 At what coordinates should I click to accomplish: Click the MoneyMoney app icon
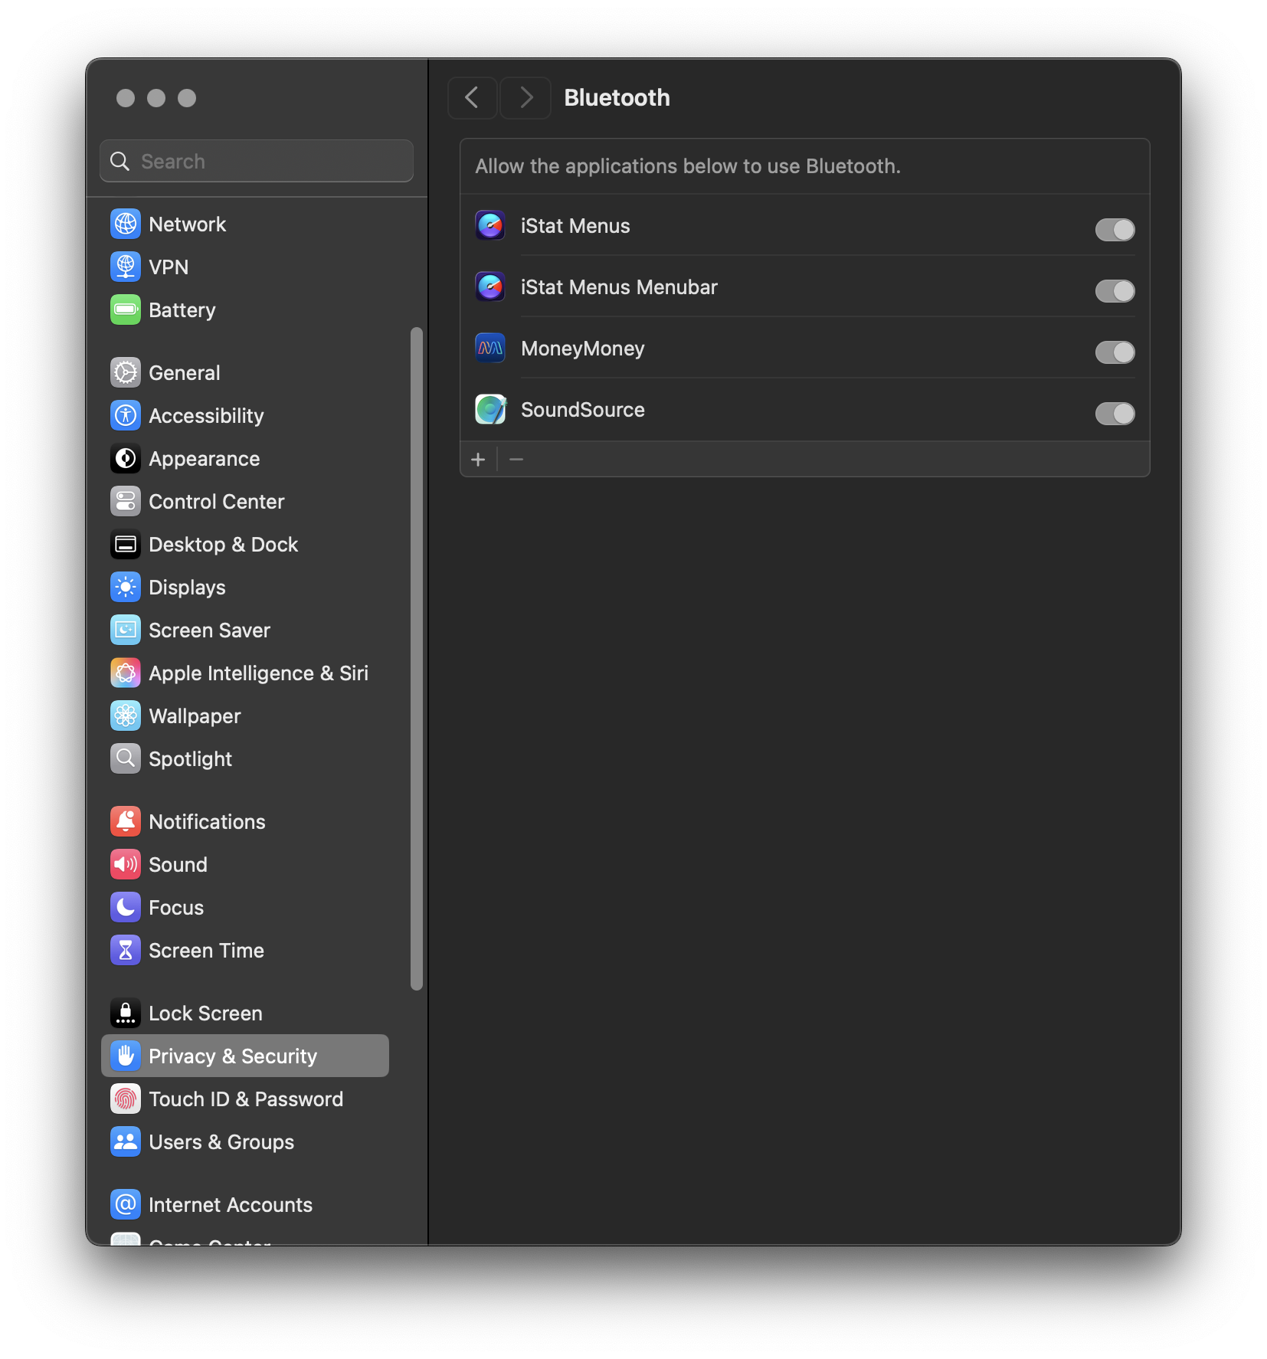(x=490, y=348)
